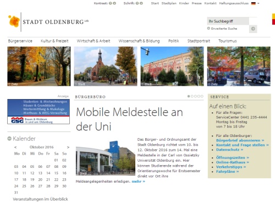The image size is (275, 203).
Task: Click the GSG Bauen & Wohnen advertisement banner
Action: click(38, 112)
